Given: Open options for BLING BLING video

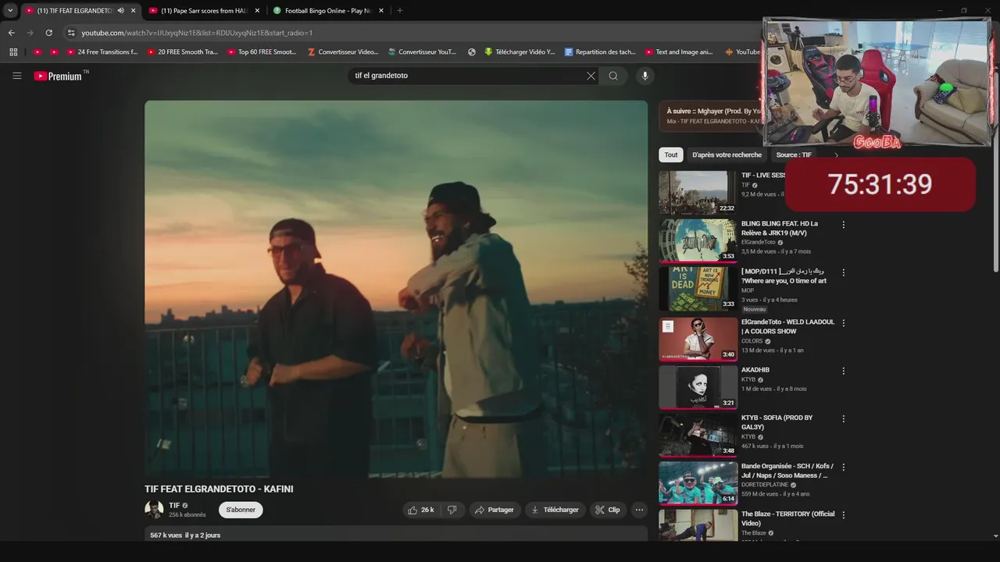Looking at the screenshot, I should (843, 225).
